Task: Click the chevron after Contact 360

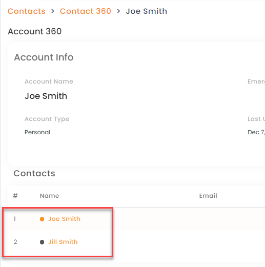Action: [x=118, y=11]
